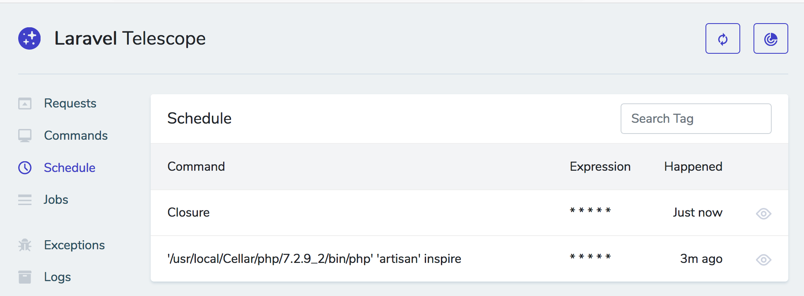This screenshot has height=296, width=804.
Task: Switch to the Requests section
Action: (x=70, y=103)
